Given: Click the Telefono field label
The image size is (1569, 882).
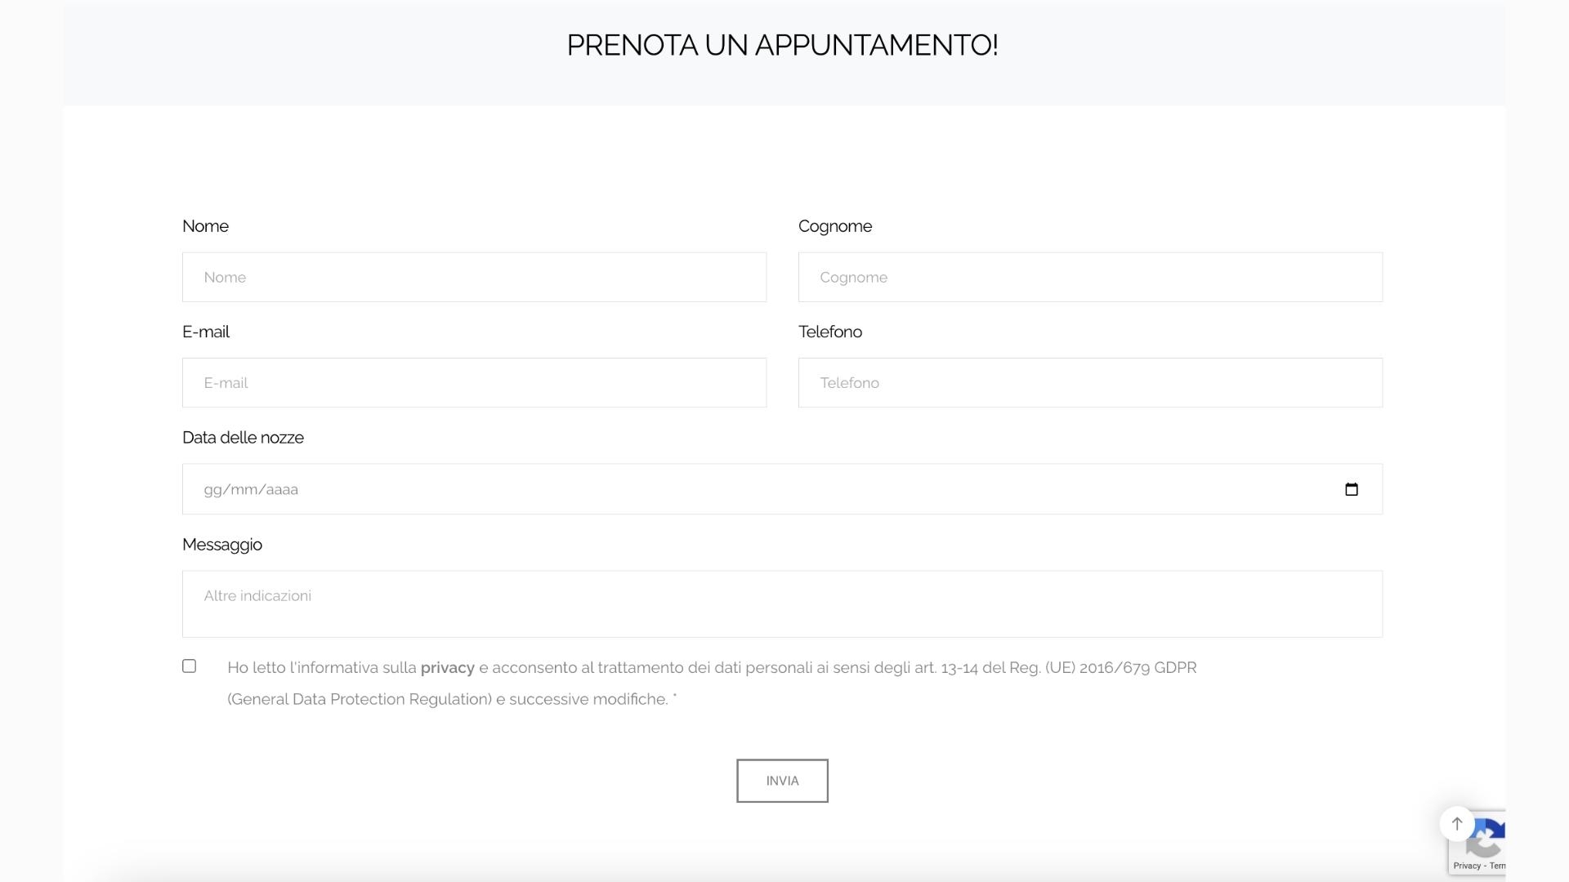Looking at the screenshot, I should pyautogui.click(x=829, y=332).
